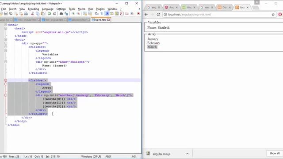This screenshot has height=159, width=283.
Task: Click the Replace toolbar icon
Action: [x=66, y=14]
